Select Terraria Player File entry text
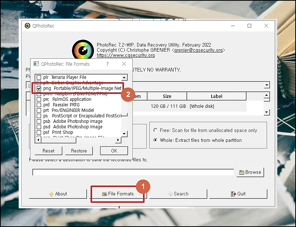Image resolution: width=296 pixels, height=227 pixels. pyautogui.click(x=69, y=77)
